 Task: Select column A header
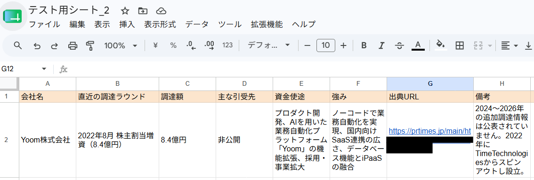click(48, 84)
